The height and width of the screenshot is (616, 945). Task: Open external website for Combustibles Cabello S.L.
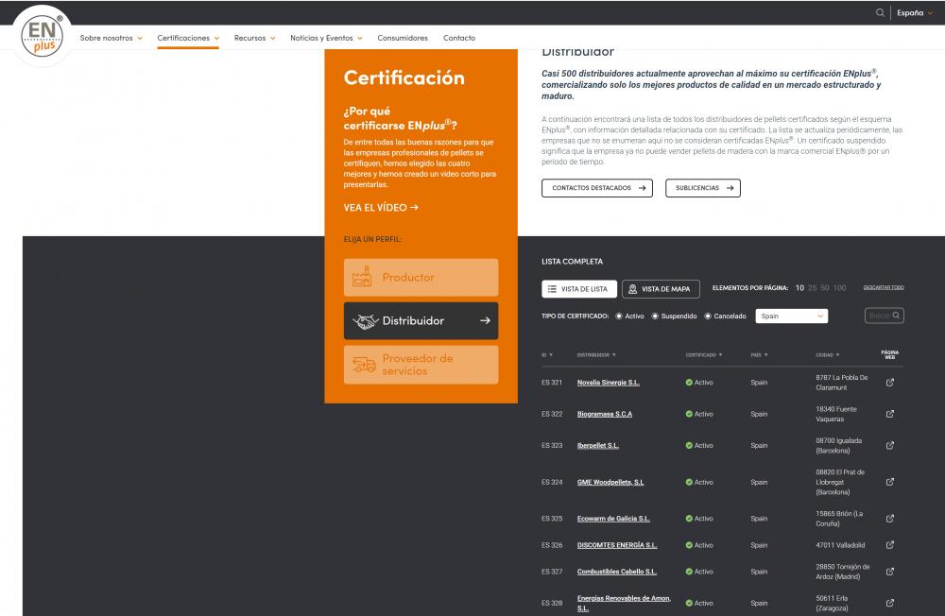click(x=890, y=572)
